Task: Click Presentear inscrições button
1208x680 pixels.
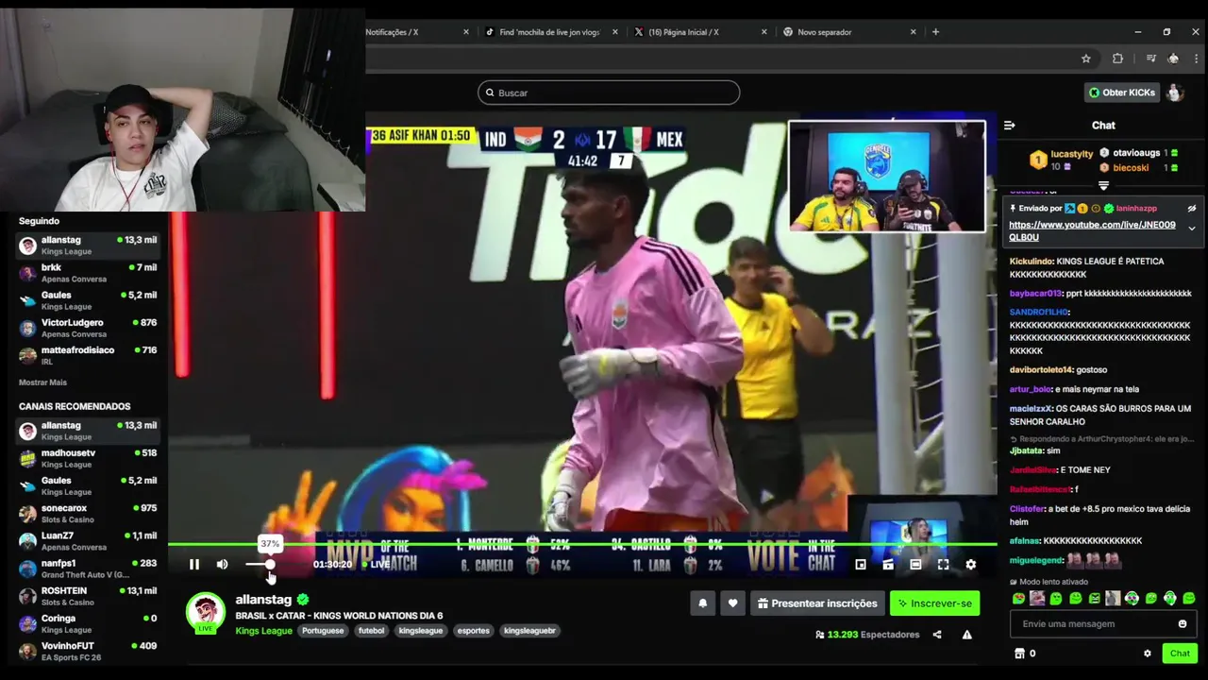Action: click(x=817, y=603)
